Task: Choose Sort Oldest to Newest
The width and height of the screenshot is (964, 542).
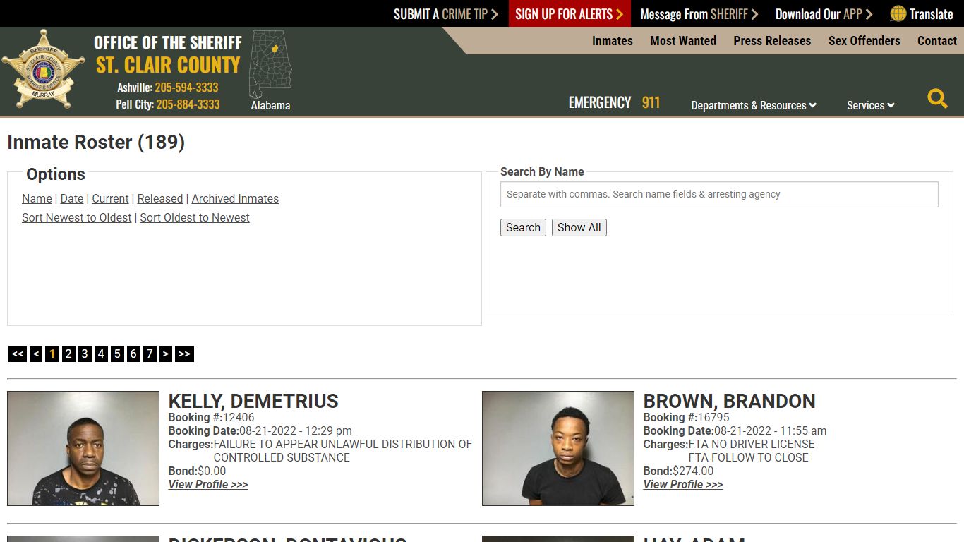Action: click(195, 218)
